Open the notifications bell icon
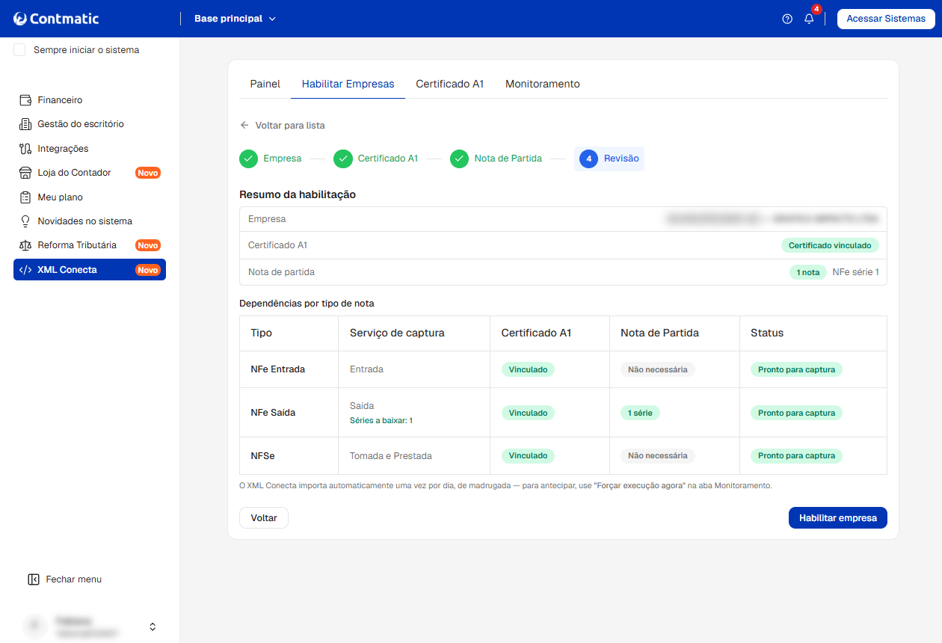Viewport: 942px width, 643px height. click(809, 19)
